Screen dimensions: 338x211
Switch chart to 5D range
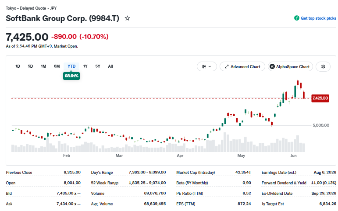pos(30,66)
